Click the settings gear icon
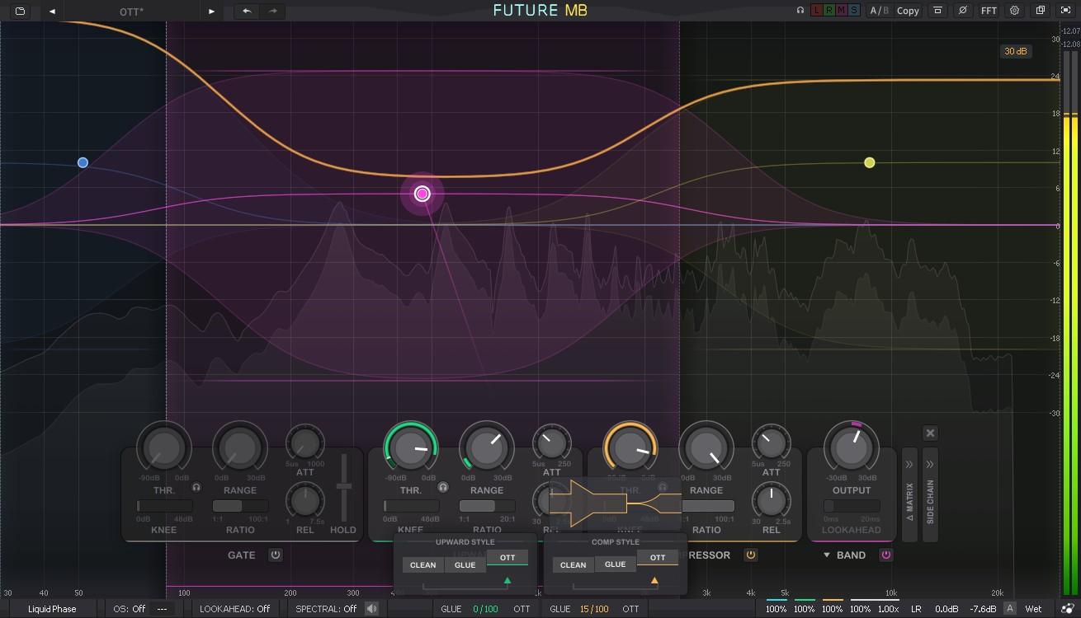 point(1013,11)
